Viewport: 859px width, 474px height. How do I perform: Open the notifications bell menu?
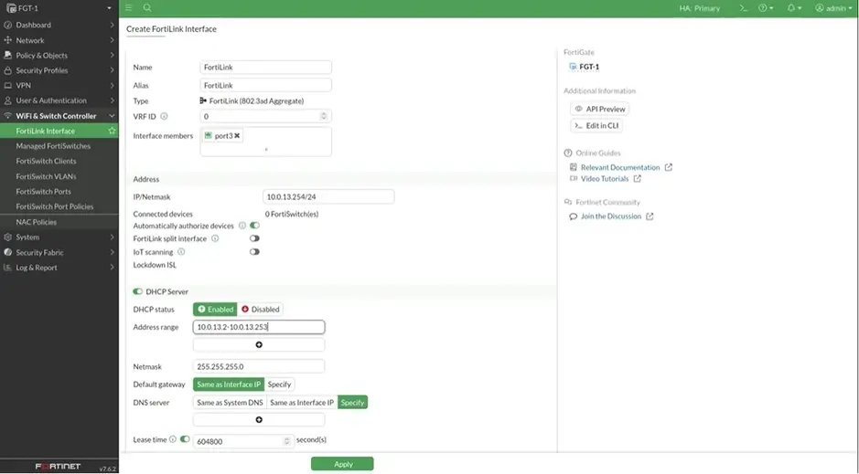[x=794, y=8]
